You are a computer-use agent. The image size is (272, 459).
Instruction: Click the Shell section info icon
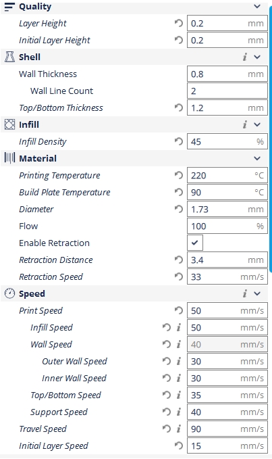point(245,57)
